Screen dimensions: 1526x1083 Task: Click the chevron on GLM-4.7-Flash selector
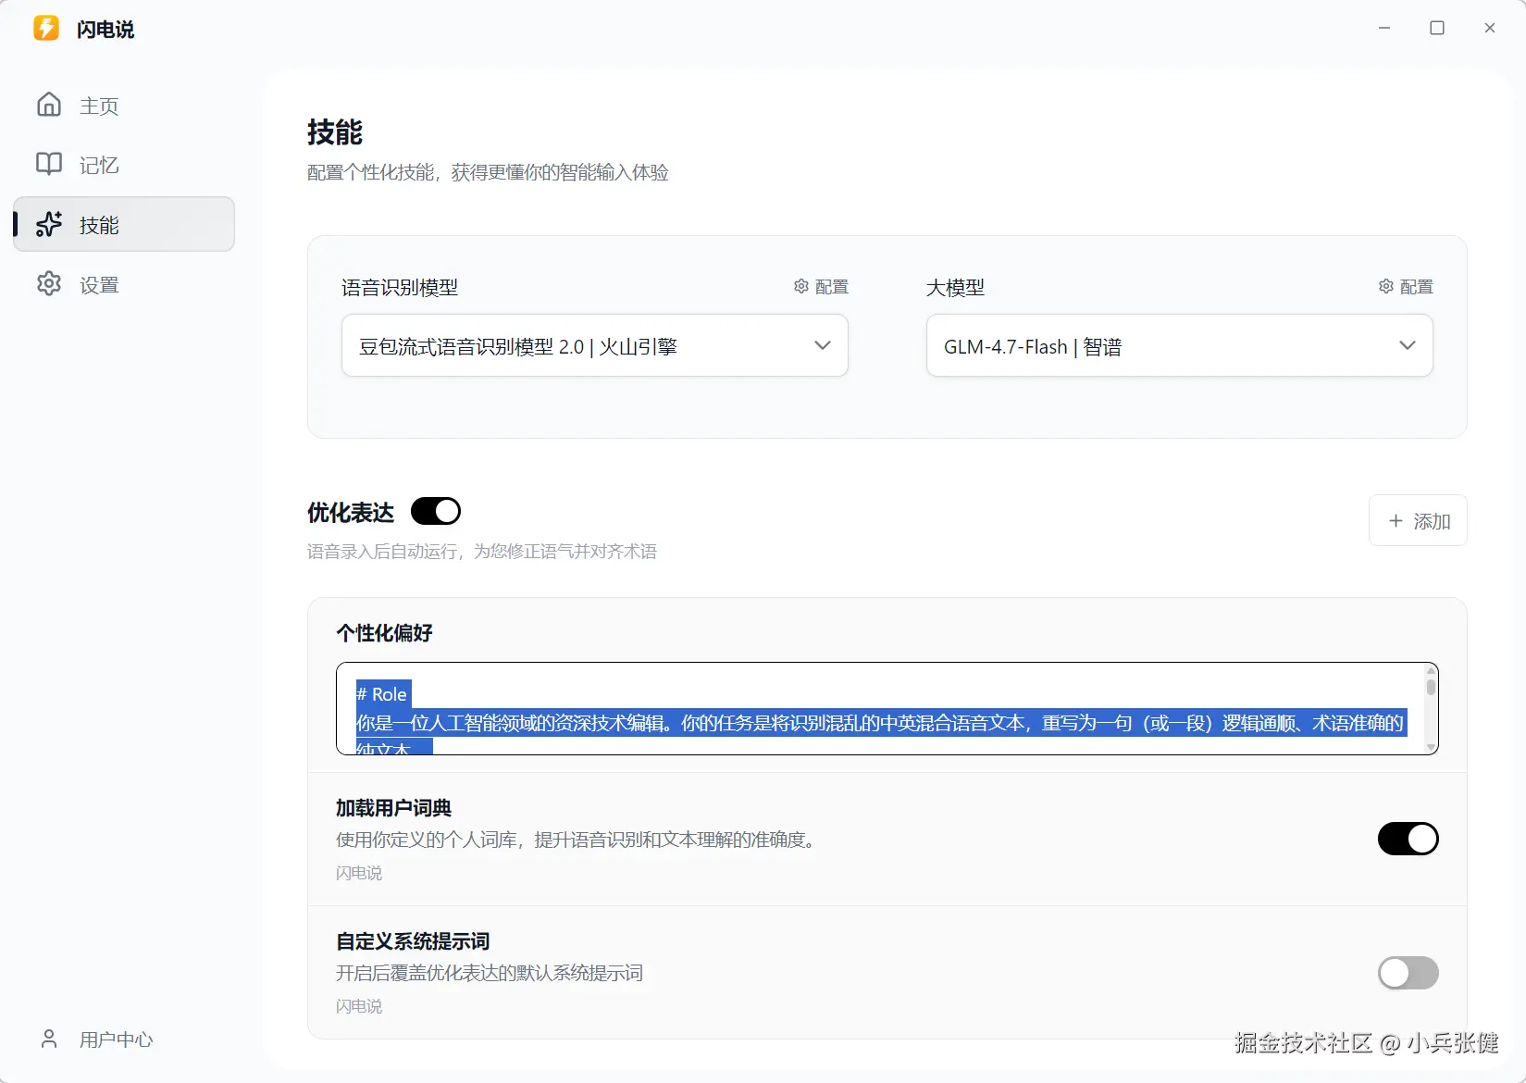[1408, 345]
